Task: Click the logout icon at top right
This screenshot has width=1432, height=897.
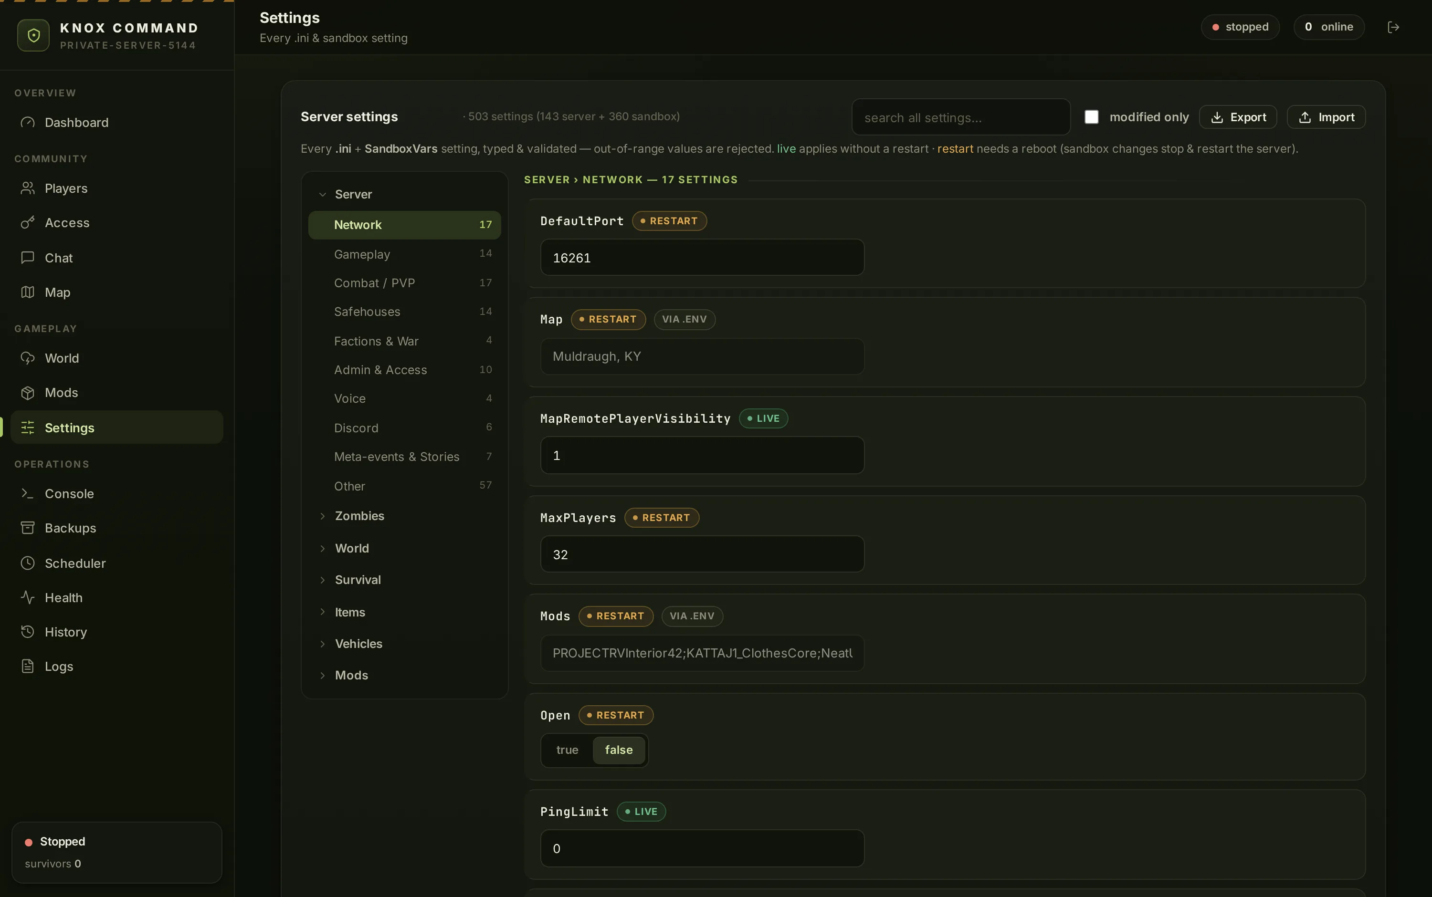Action: click(1393, 27)
